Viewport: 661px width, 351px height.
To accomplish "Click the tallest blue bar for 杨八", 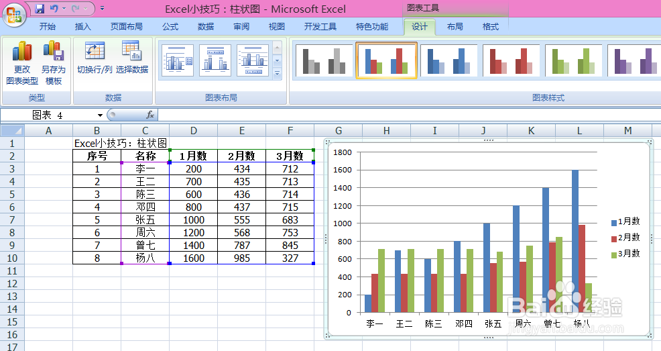I will 575,242.
